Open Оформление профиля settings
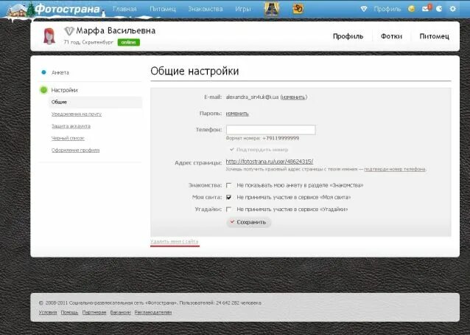This screenshot has height=335, width=470. [76, 150]
